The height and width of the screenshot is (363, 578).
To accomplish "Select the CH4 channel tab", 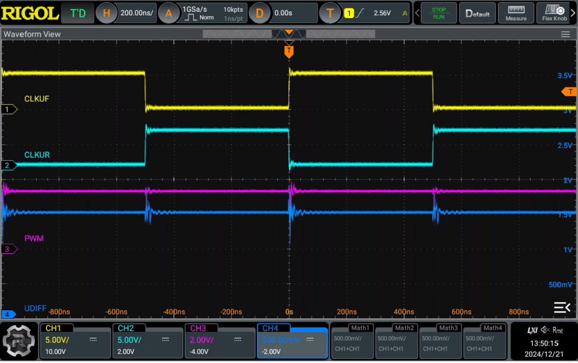I will [270, 328].
